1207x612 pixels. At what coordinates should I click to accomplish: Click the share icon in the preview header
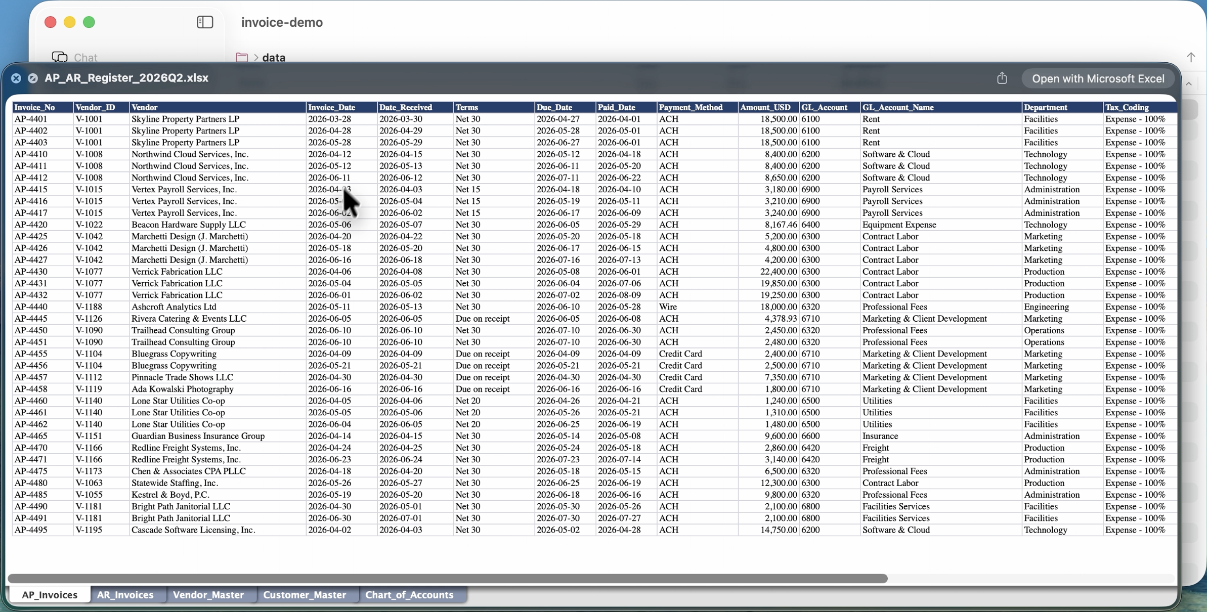(1002, 78)
